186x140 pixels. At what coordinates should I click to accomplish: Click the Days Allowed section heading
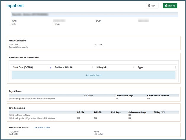pyautogui.click(x=15, y=91)
